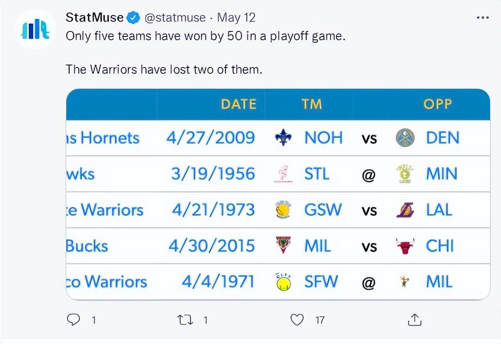The height and width of the screenshot is (344, 501).
Task: Click the StatMuse display name
Action: click(95, 17)
